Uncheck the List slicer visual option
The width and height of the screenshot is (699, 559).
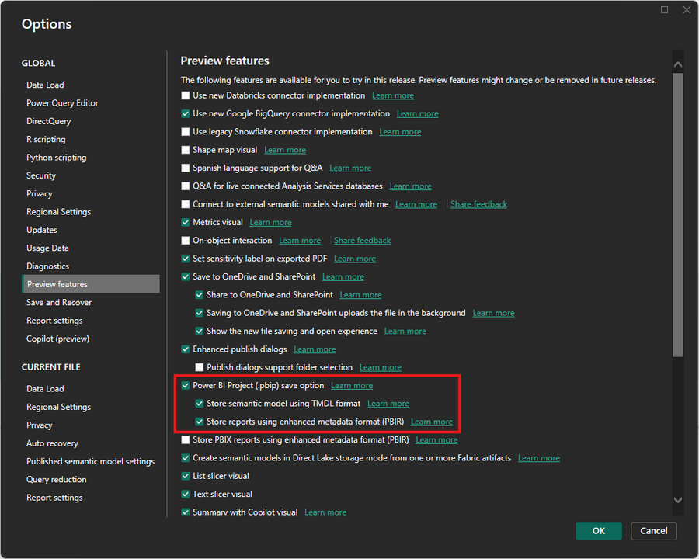pyautogui.click(x=186, y=476)
